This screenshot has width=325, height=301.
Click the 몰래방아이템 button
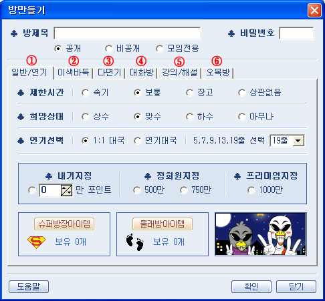click(162, 224)
